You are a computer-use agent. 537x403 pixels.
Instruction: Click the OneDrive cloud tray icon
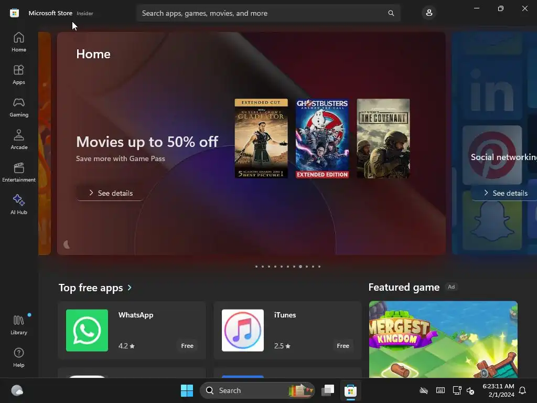coord(424,390)
